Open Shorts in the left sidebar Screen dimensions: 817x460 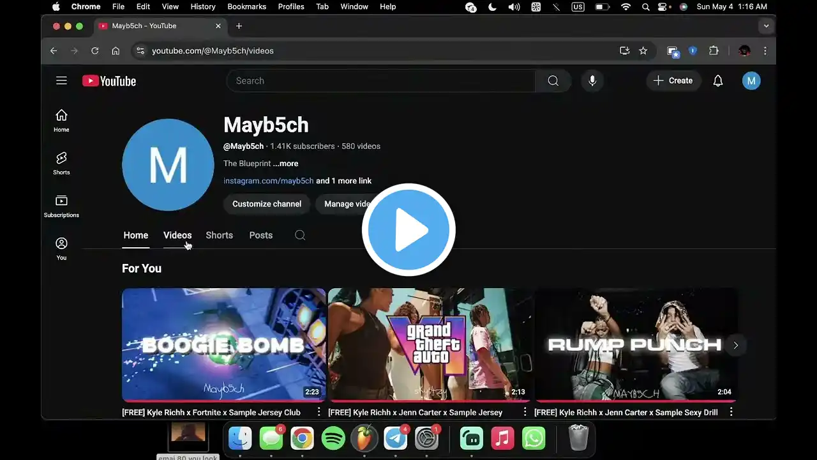click(61, 163)
